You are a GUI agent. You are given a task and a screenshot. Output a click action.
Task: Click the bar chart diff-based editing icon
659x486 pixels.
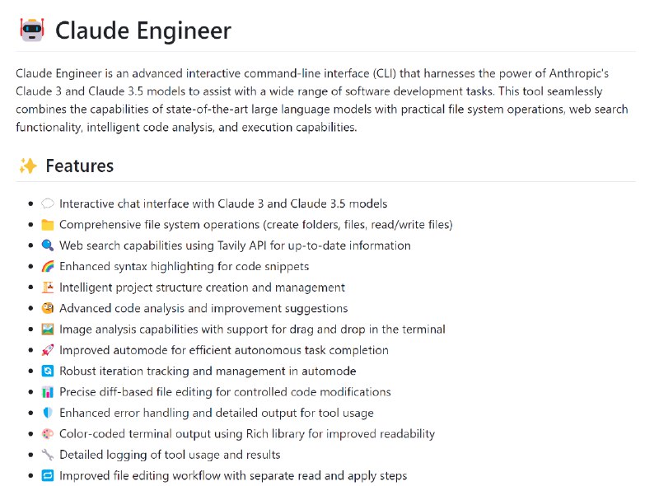coord(48,392)
